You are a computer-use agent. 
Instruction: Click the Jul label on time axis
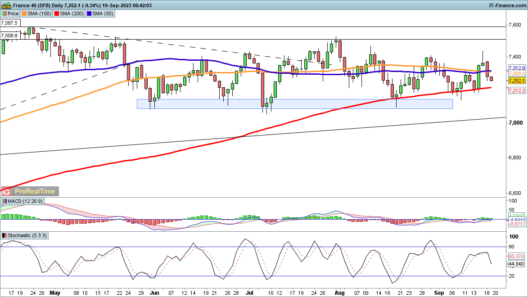249,293
